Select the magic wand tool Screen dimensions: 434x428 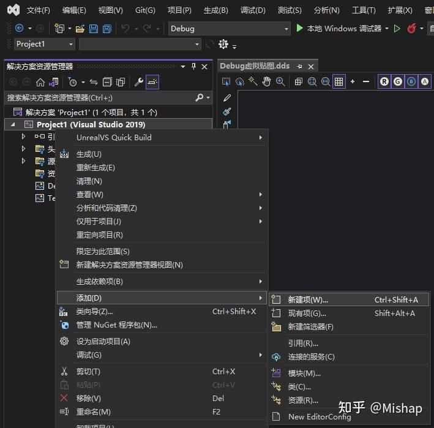tap(253, 81)
